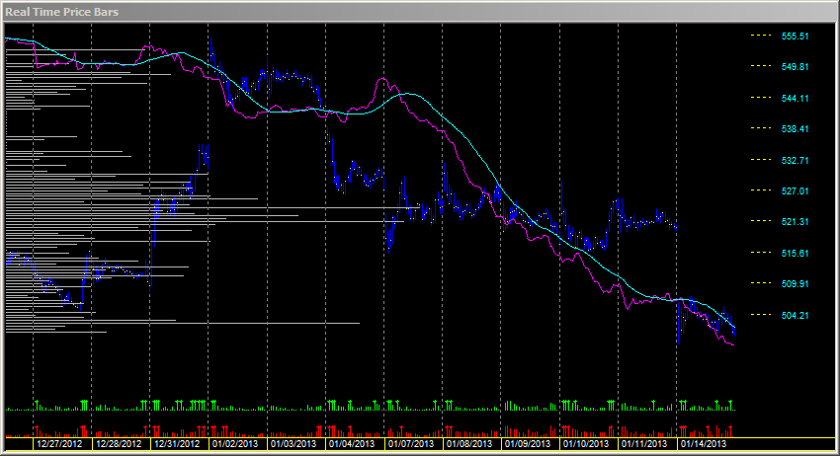840x456 pixels.
Task: Click the 01/09/2013 date label
Action: (528, 444)
